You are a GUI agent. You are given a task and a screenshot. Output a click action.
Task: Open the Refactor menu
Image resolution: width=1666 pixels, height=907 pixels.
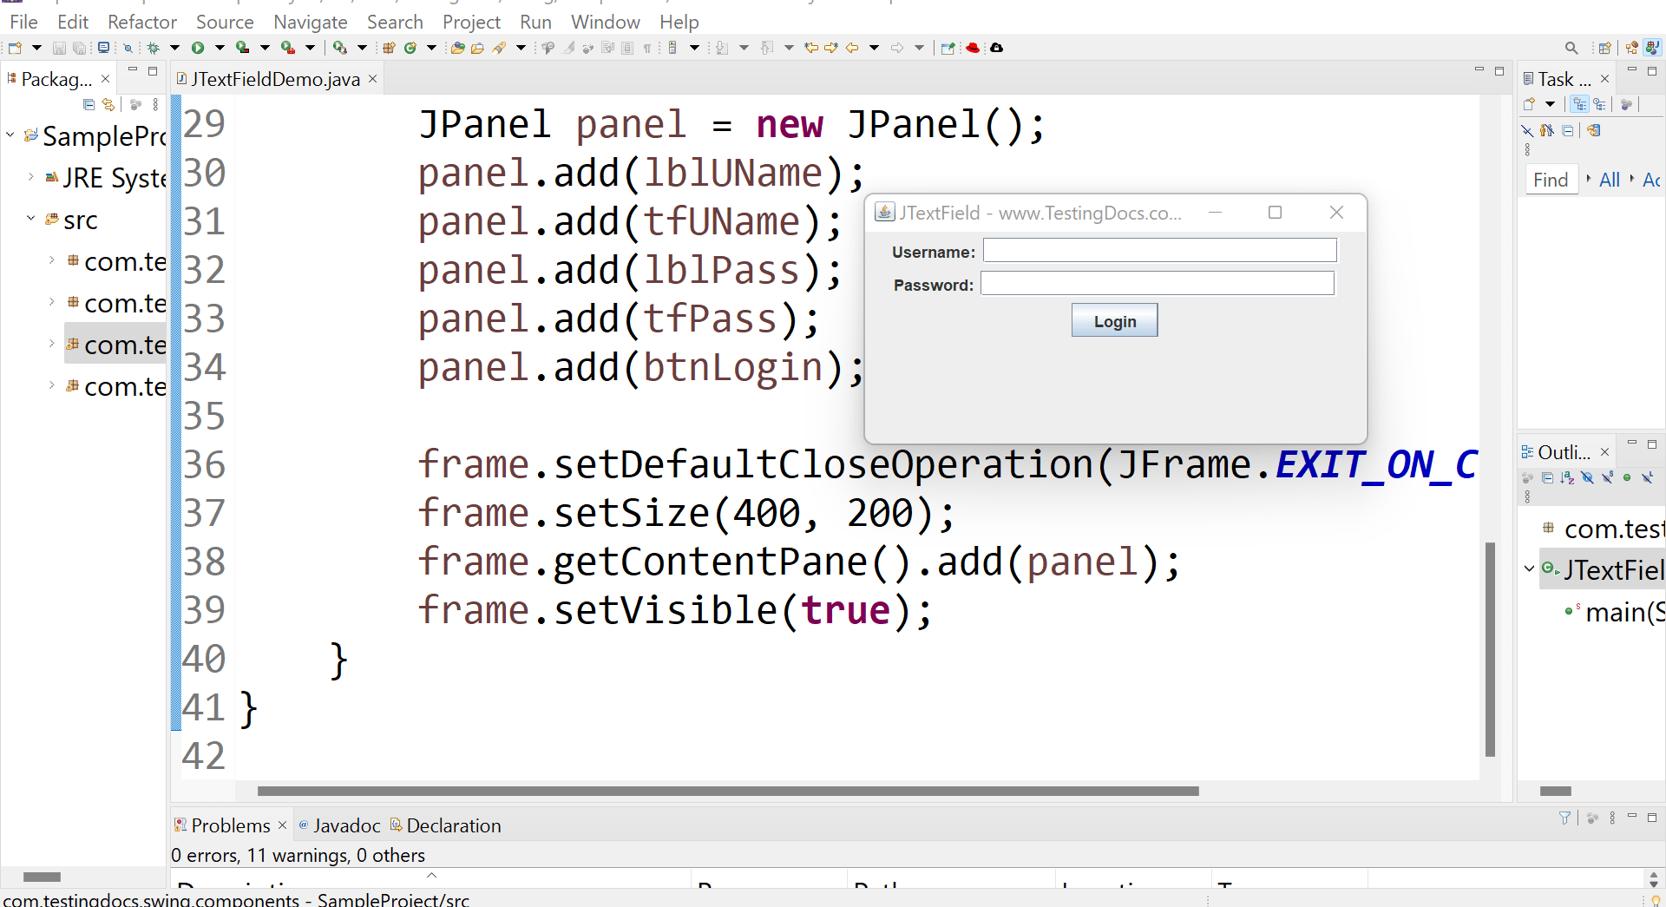[141, 22]
